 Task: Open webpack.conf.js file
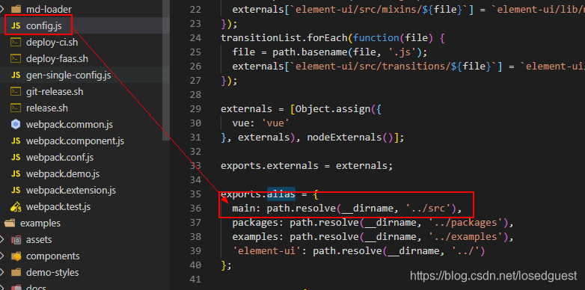tap(60, 157)
